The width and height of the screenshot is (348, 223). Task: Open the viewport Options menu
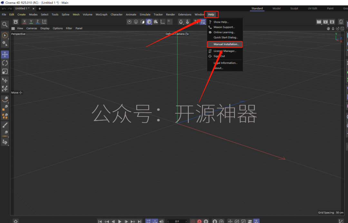(x=58, y=28)
